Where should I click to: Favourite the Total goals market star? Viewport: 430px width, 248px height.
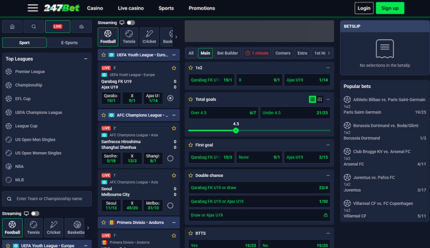[191, 99]
